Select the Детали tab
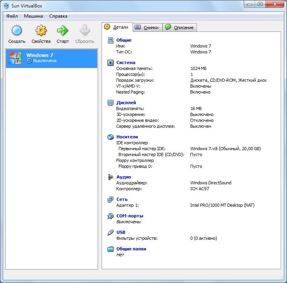Image resolution: width=287 pixels, height=283 pixels. tap(117, 27)
